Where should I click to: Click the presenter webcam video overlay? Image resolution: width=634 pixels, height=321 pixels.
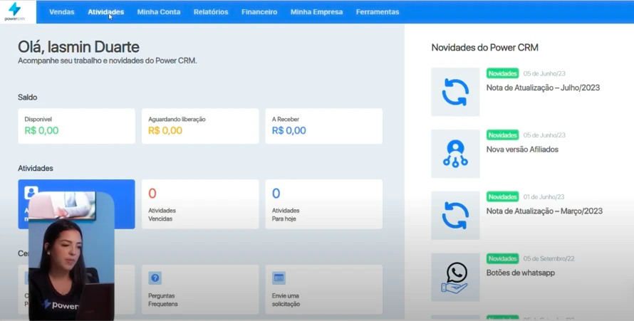pos(71,256)
